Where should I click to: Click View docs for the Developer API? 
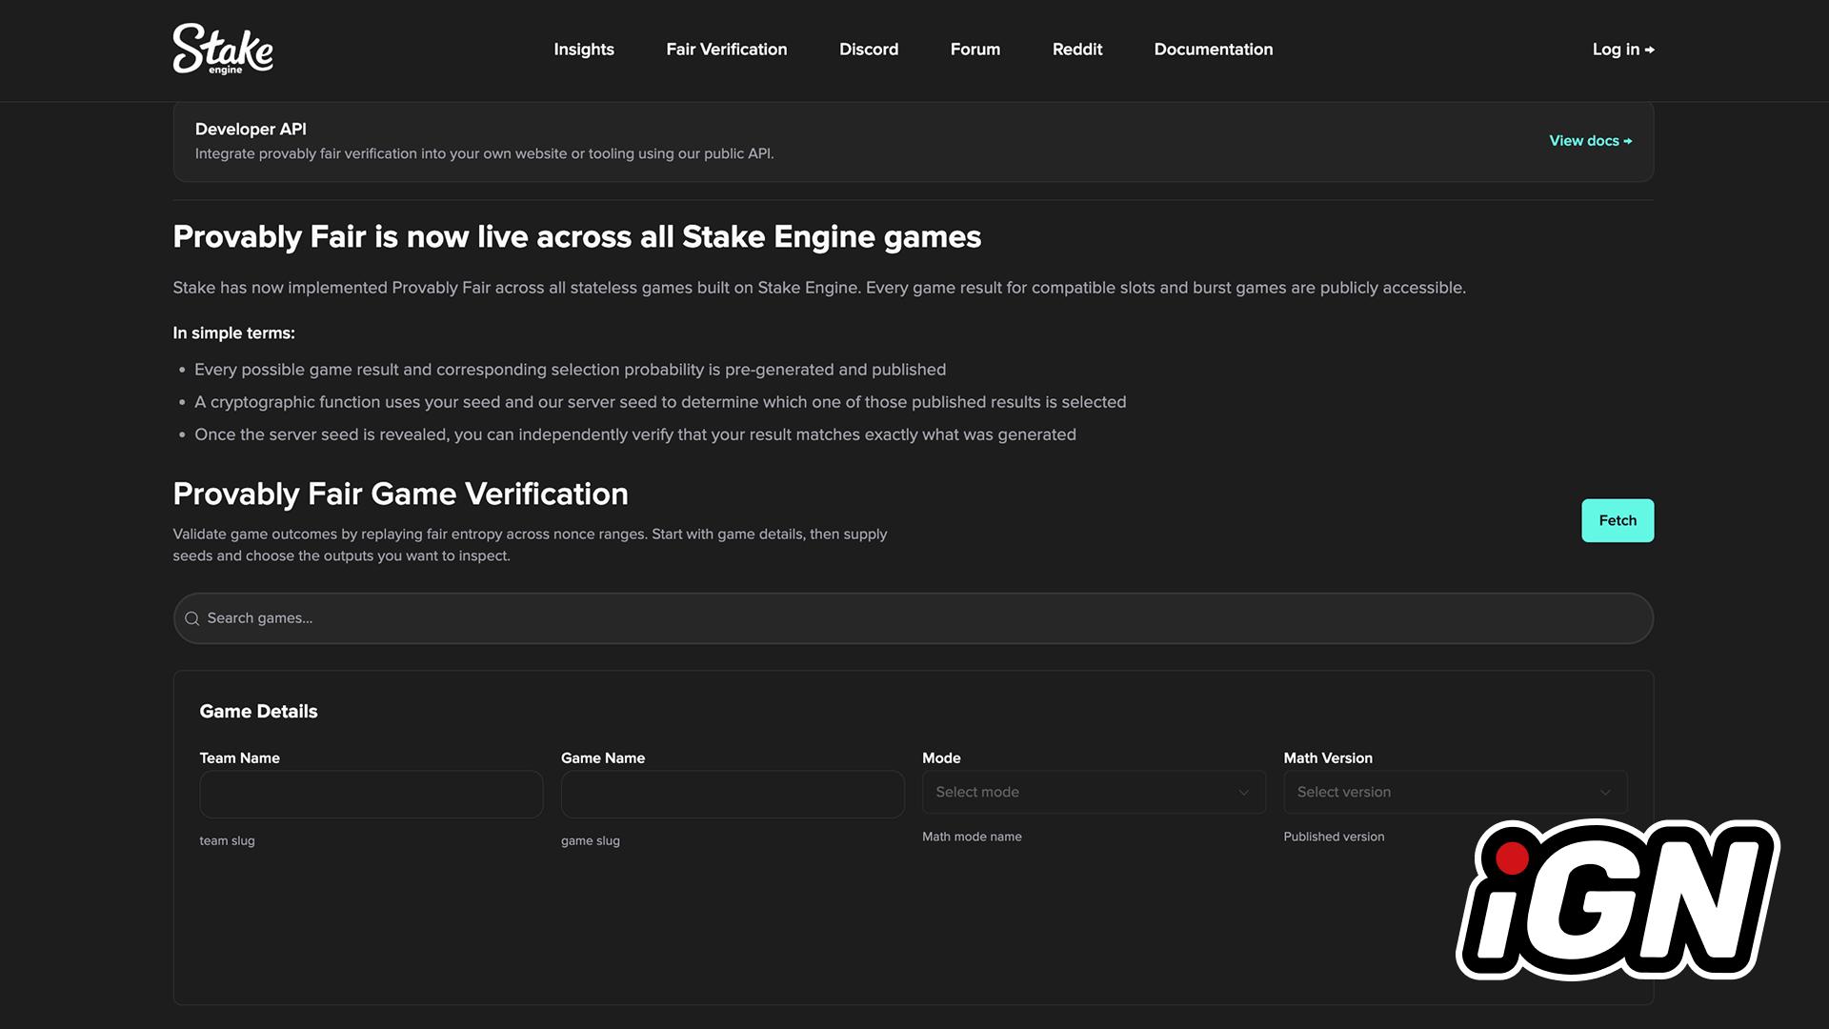1583,140
